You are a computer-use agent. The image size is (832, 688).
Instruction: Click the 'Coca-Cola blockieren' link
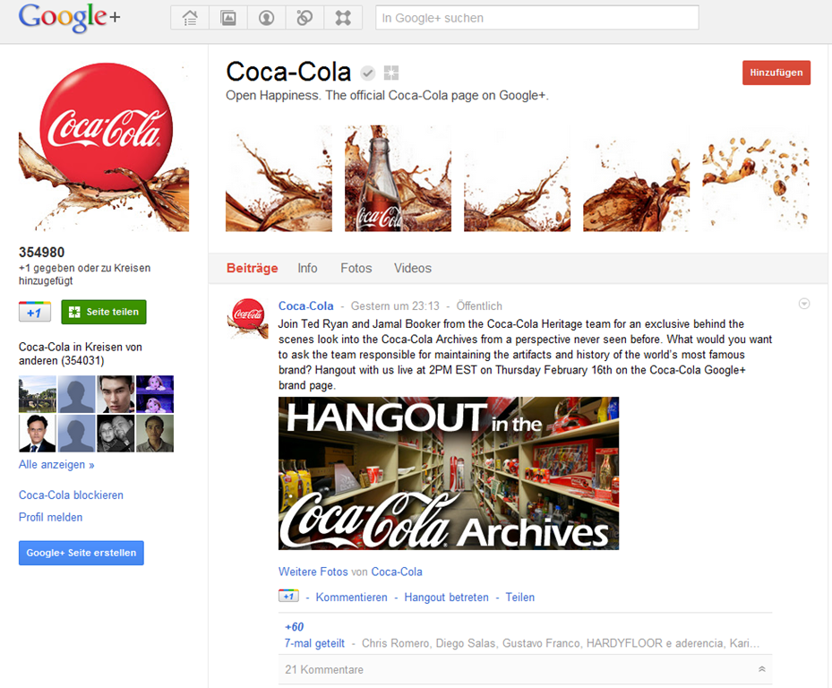71,494
